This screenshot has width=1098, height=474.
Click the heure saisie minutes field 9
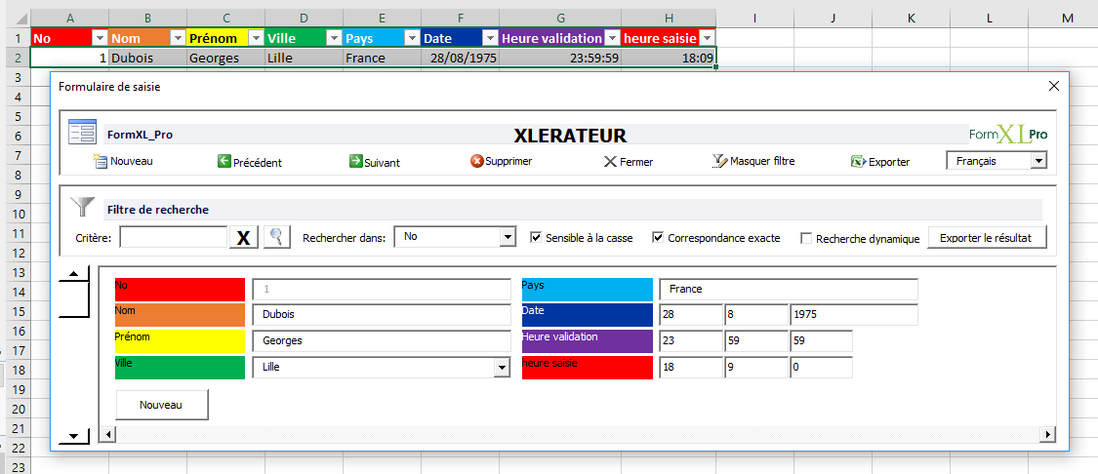[x=755, y=368]
